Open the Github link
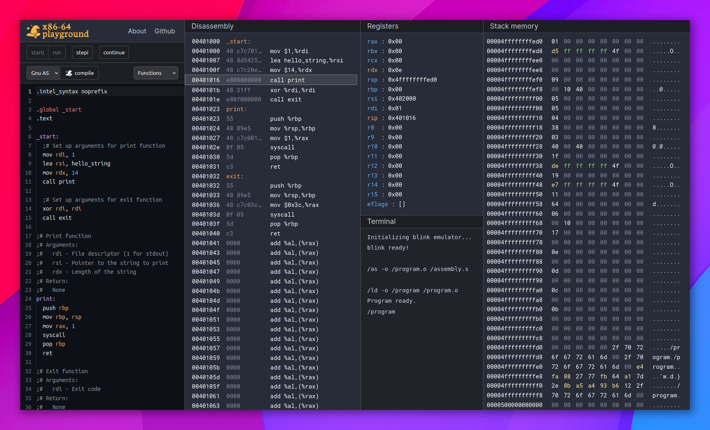The width and height of the screenshot is (710, 430). (164, 31)
